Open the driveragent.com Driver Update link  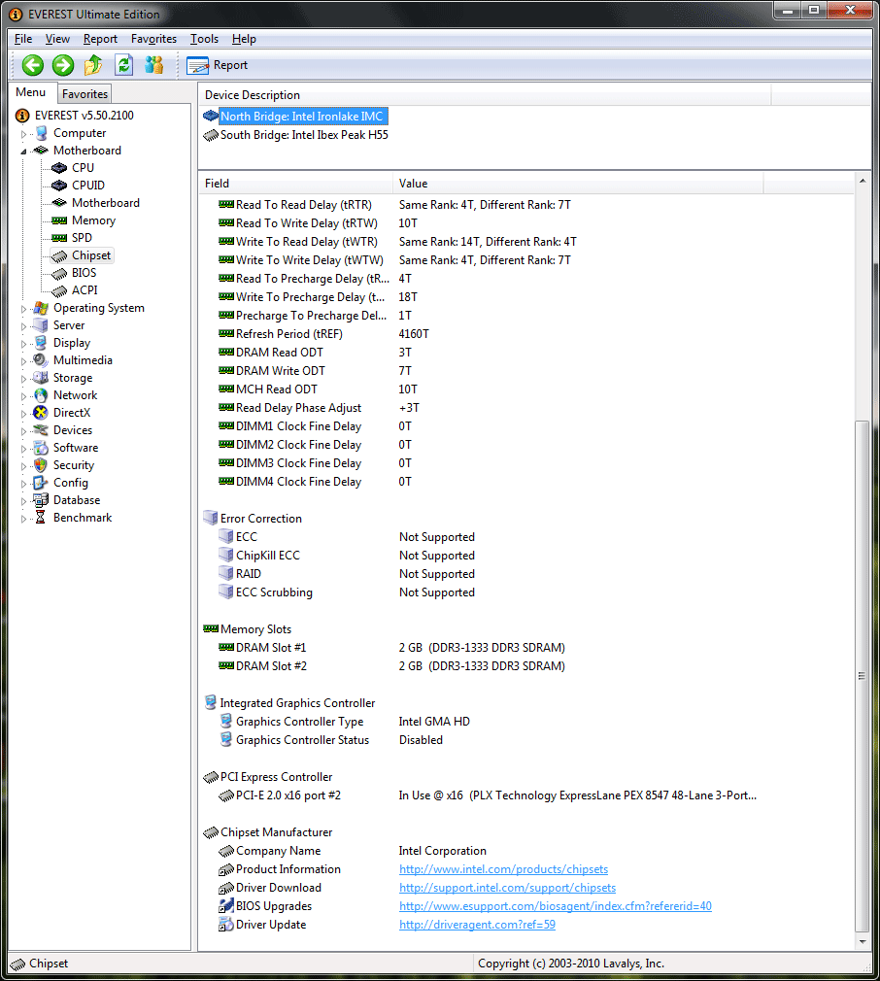coord(477,925)
